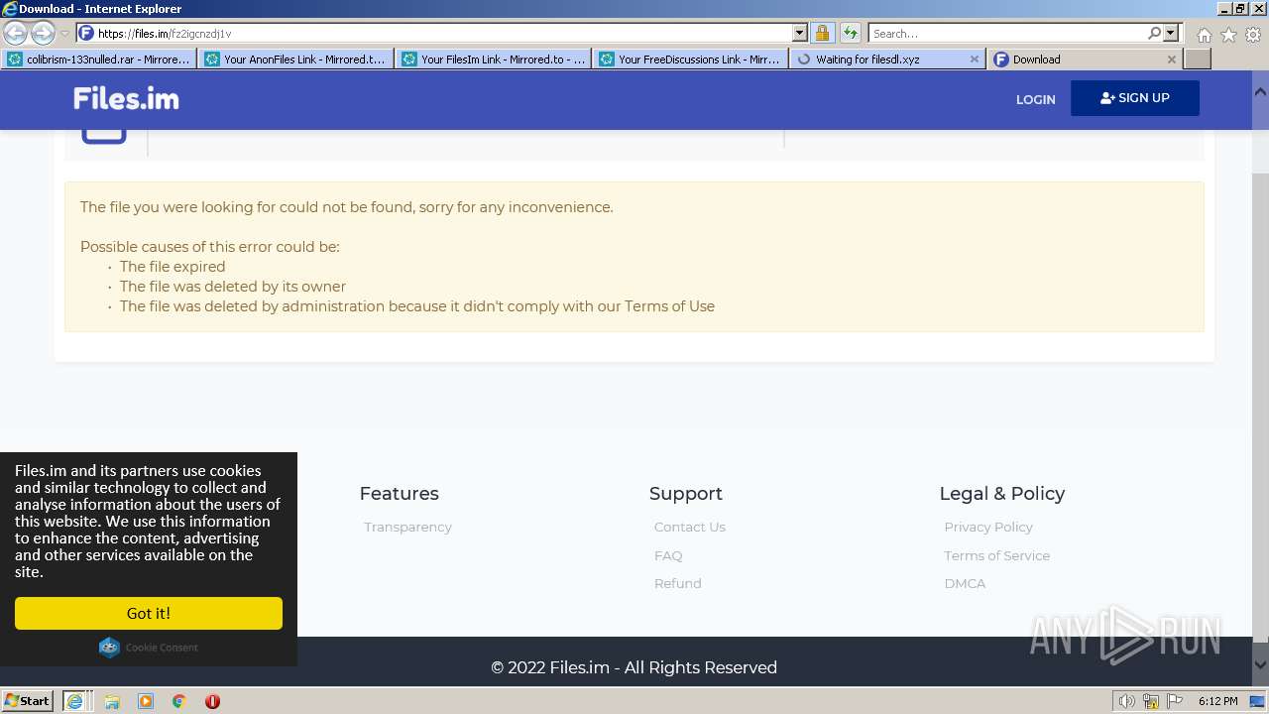Switch to Your AnonFiles Link tab

(x=297, y=59)
